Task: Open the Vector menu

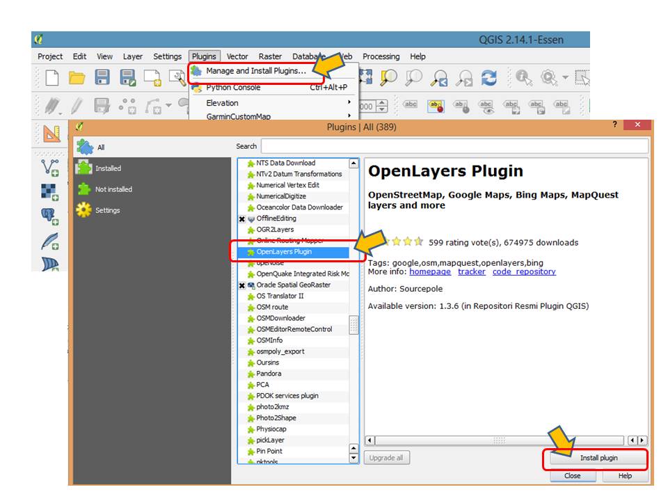Action: pos(237,56)
